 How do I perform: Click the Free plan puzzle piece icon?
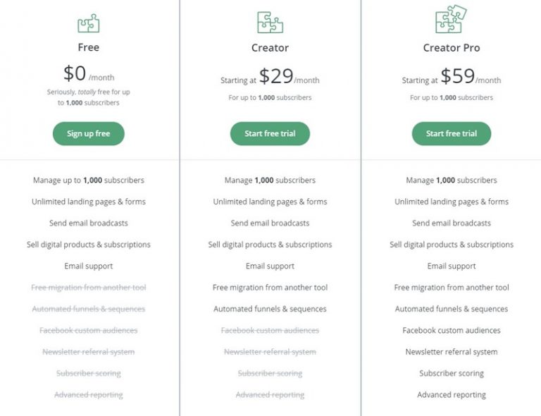[88, 24]
